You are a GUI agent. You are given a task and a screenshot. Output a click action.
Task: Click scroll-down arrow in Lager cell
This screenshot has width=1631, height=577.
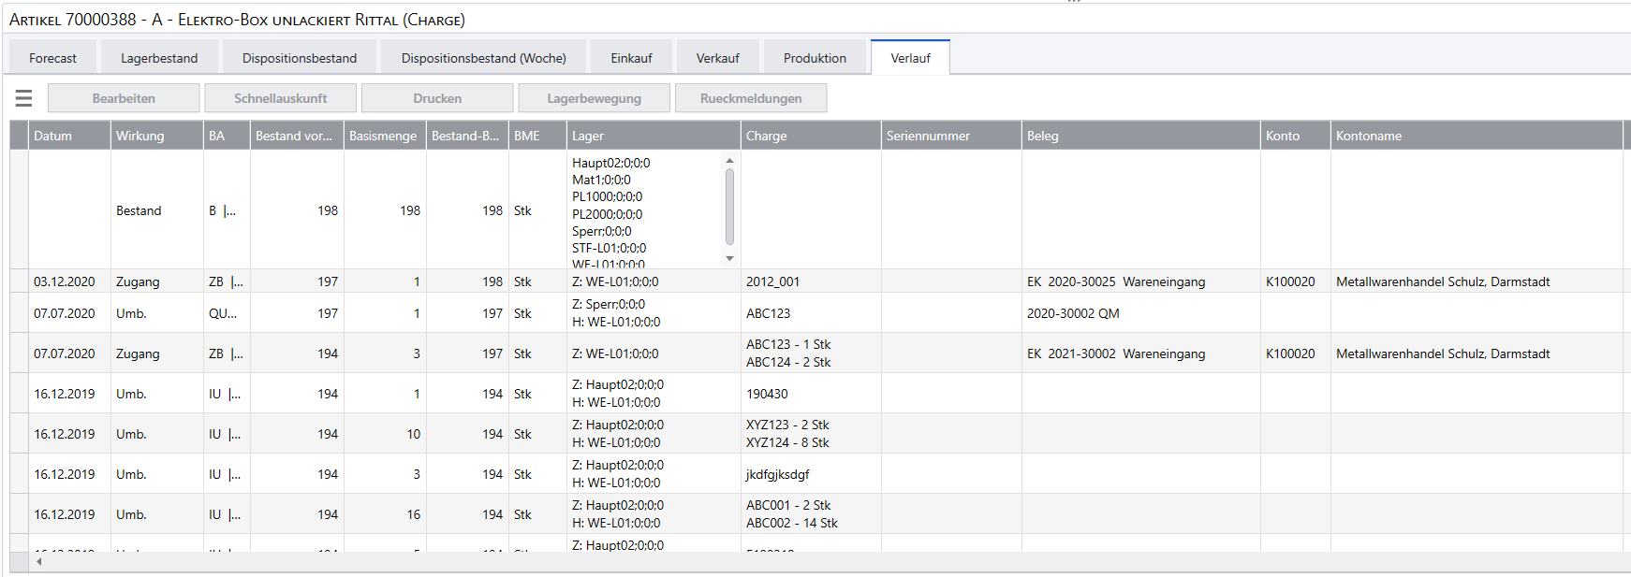[x=729, y=259]
